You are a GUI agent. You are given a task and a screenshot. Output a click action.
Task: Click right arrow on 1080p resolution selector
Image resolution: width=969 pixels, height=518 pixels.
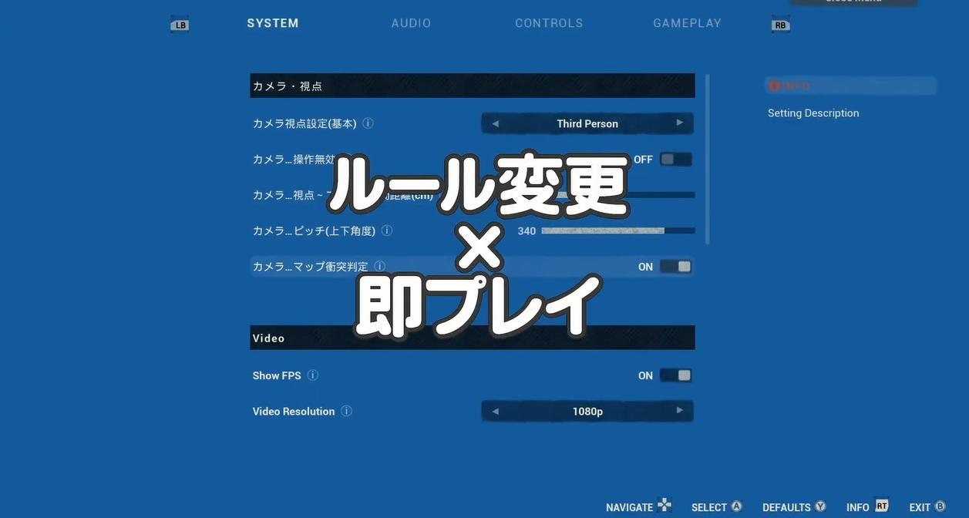[679, 410]
